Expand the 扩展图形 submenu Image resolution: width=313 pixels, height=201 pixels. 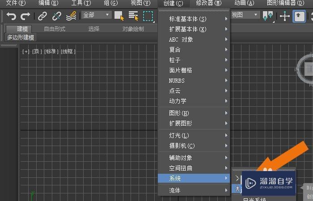194,123
